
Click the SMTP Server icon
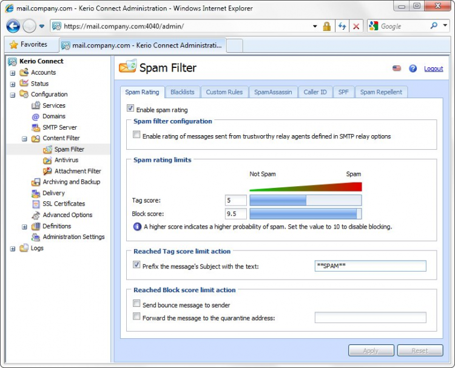click(35, 127)
